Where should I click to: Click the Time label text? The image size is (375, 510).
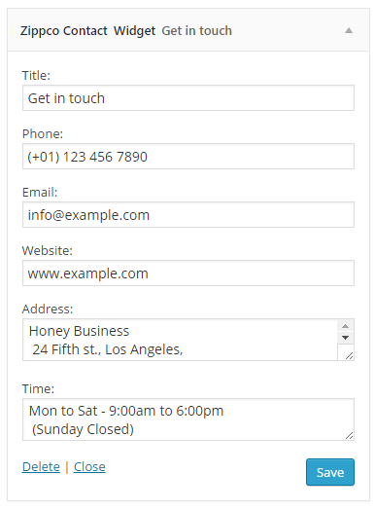point(38,388)
